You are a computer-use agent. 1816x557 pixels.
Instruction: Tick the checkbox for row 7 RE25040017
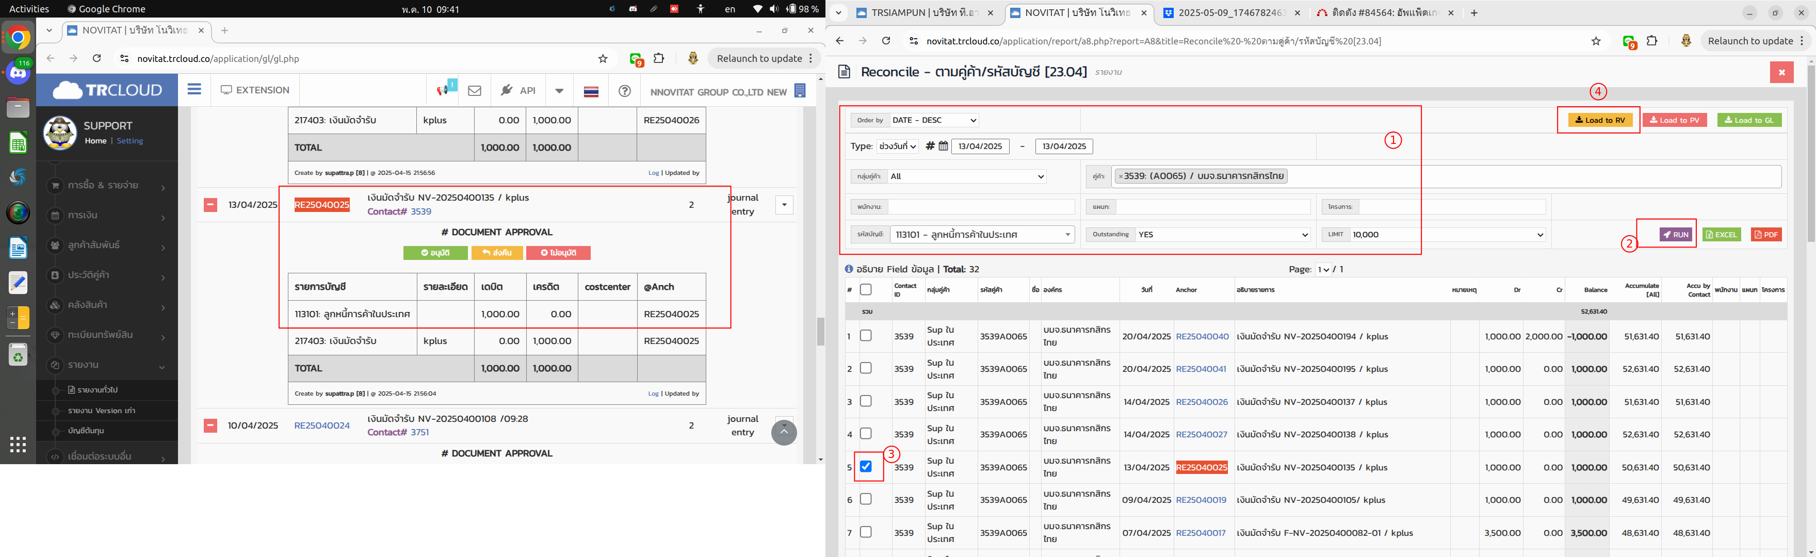pyautogui.click(x=866, y=532)
